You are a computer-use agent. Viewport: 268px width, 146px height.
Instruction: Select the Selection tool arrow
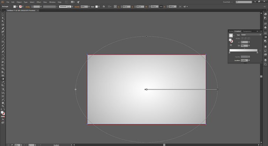point(3,15)
